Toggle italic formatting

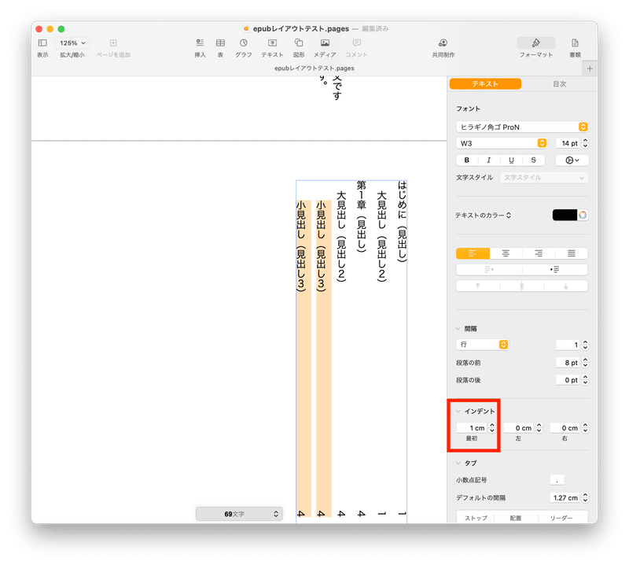pos(488,161)
